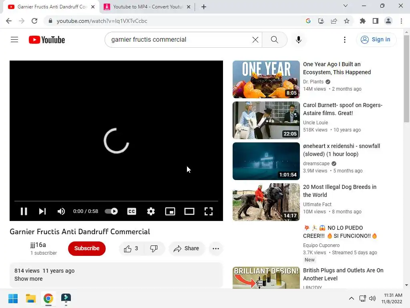Viewport: 410px width, 308px height.
Task: Like this video
Action: 131,249
